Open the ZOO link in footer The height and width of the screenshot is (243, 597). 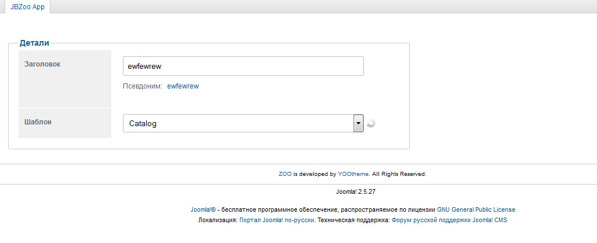pos(285,174)
